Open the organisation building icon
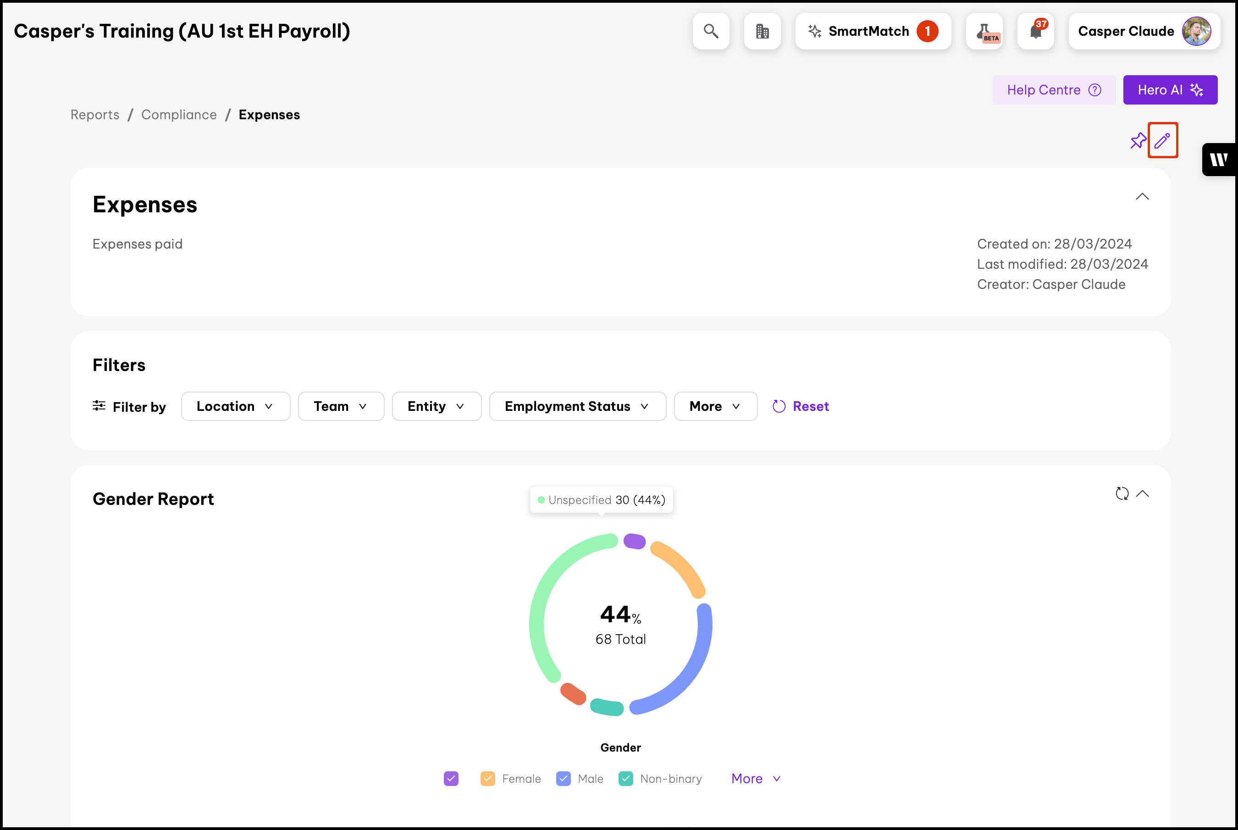The image size is (1238, 830). (762, 31)
